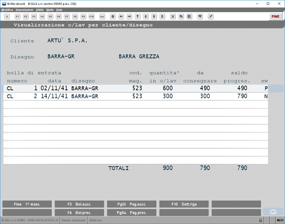285x224 pixels.
Task: Click the Inv toolbar key
Action: pos(102,16)
